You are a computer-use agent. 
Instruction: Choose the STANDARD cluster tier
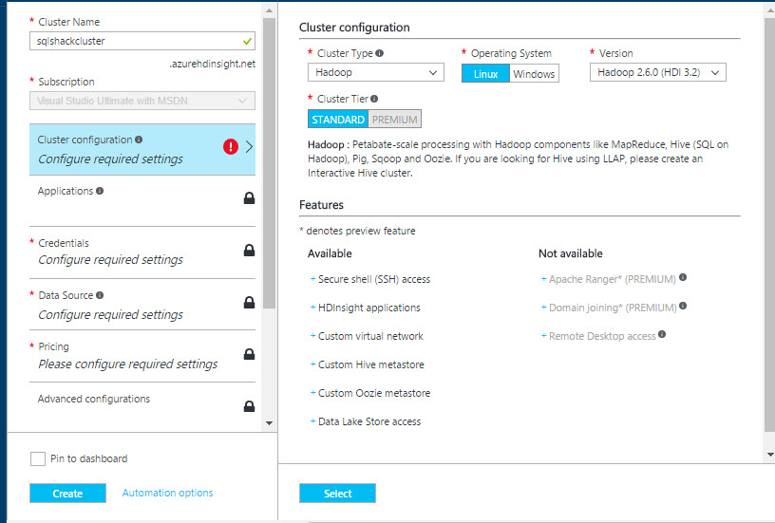tap(338, 120)
